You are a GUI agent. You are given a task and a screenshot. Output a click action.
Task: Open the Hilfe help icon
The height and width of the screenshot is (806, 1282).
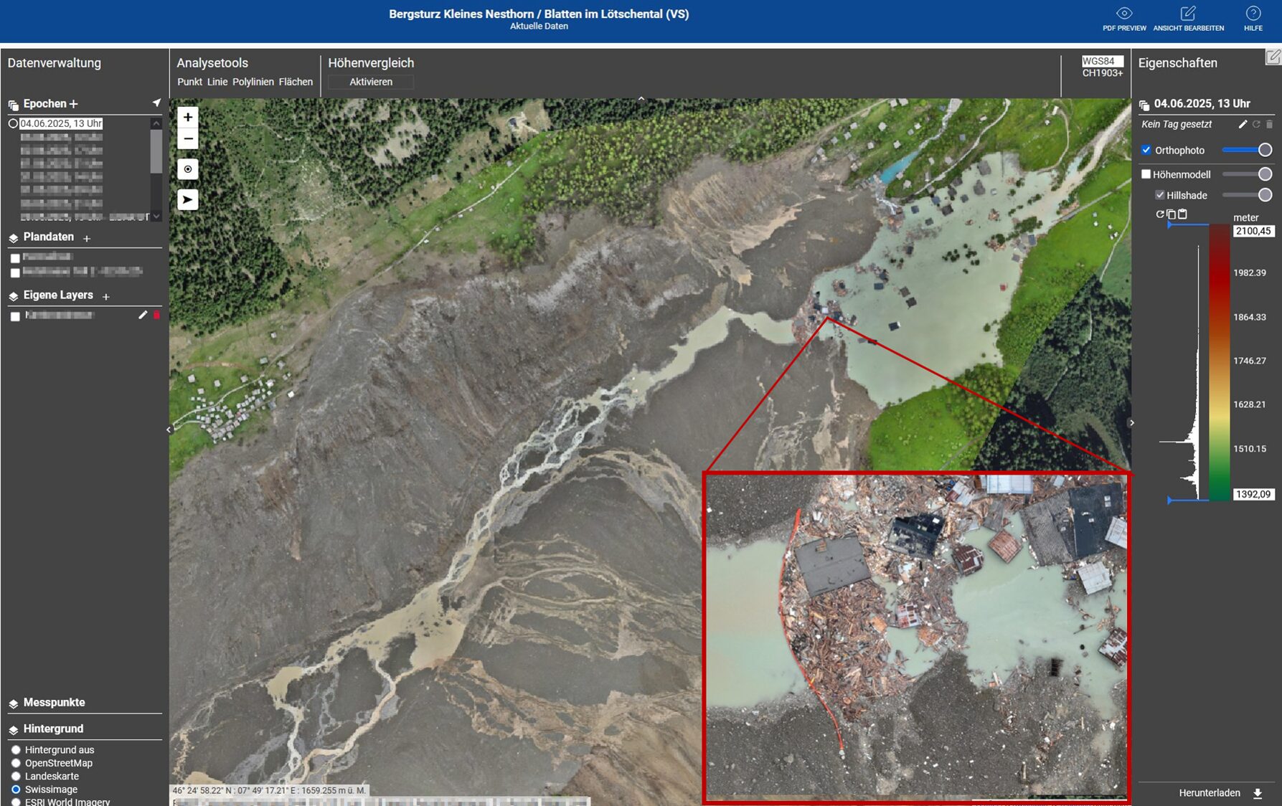[1253, 14]
